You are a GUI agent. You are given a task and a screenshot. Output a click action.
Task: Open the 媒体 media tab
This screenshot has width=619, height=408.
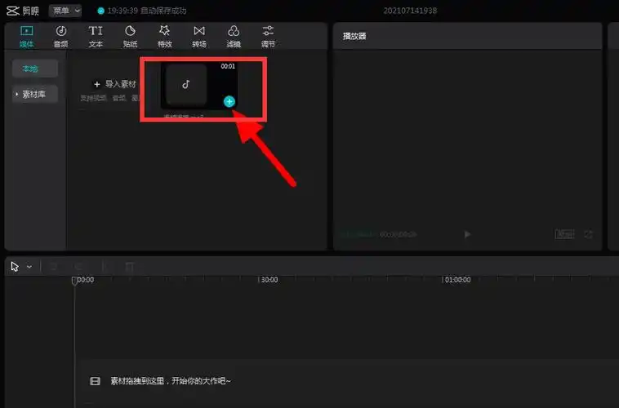coord(26,36)
